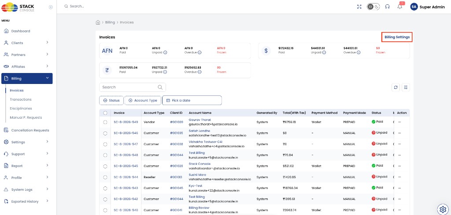Select all invoices with header checkbox
The image size is (451, 215).
pos(105,113)
